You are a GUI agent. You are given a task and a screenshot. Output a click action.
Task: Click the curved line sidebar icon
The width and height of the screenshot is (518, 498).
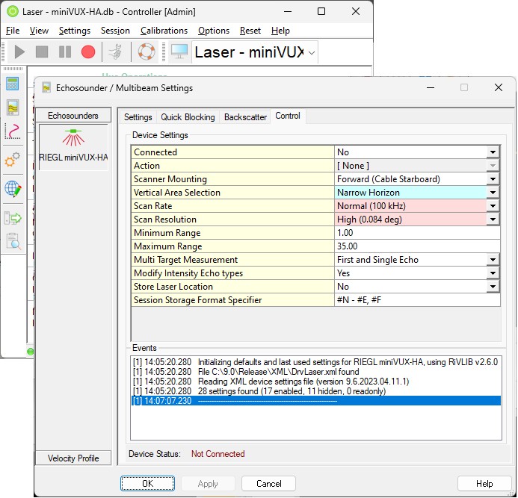pyautogui.click(x=12, y=131)
